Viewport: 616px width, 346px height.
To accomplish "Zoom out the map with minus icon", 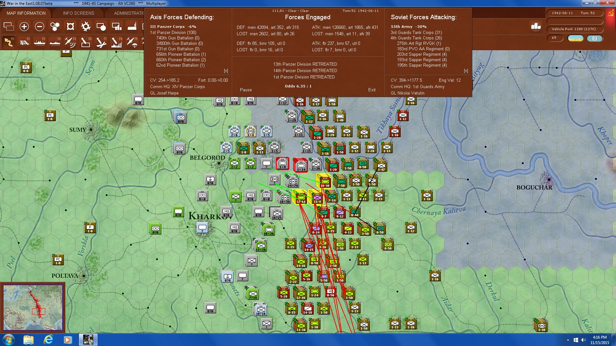I will [39, 26].
